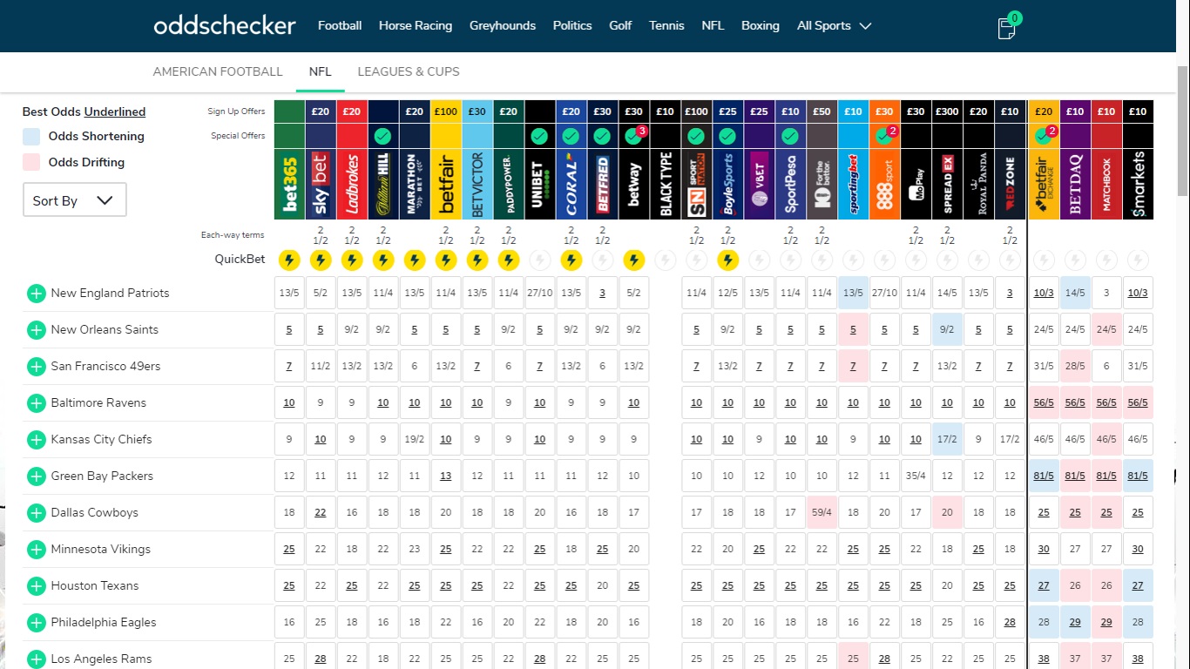Open the Tennis menu item

(x=666, y=25)
